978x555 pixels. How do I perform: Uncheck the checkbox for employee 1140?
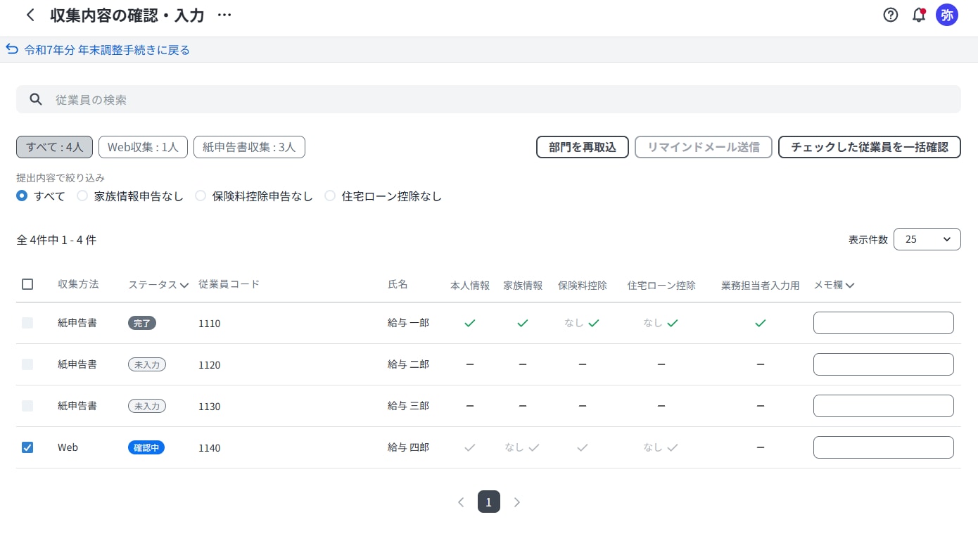click(27, 447)
